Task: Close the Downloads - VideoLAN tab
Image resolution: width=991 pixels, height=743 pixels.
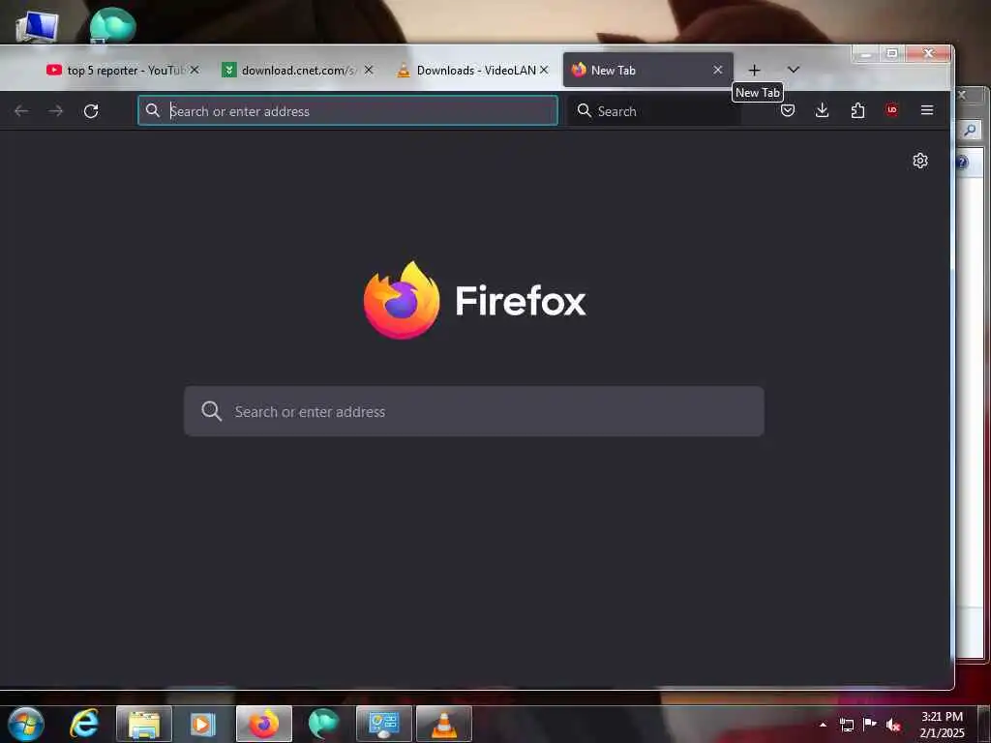Action: tap(544, 70)
